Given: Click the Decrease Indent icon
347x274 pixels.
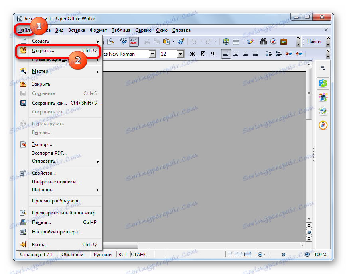Looking at the screenshot, I should (289, 54).
